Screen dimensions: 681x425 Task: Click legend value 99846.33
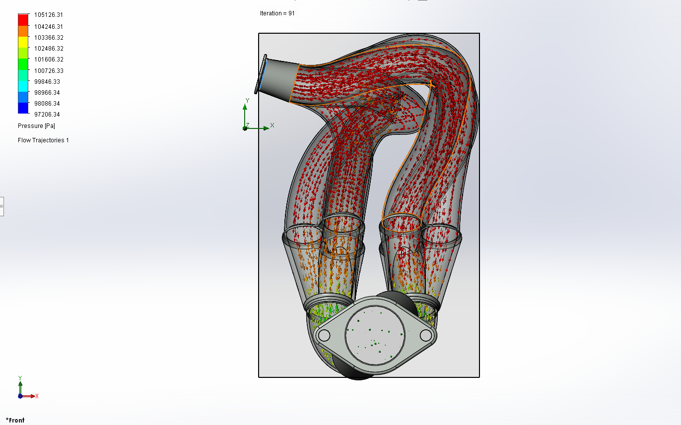(x=47, y=82)
